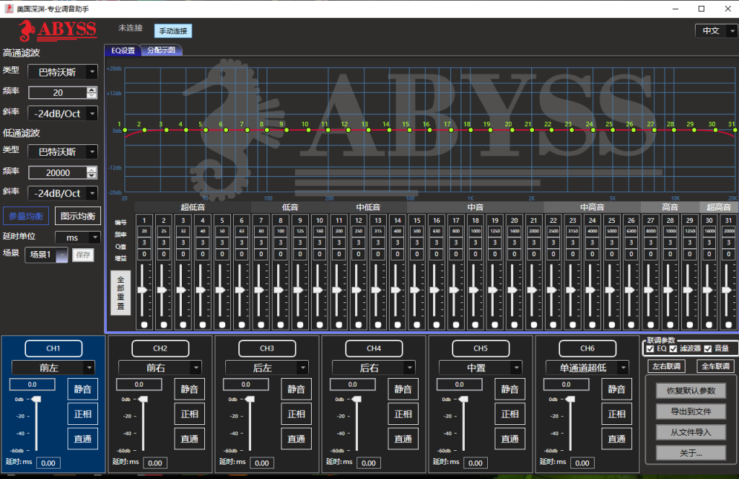This screenshot has width=739, height=479.
Task: Click the ABYSS seahorse logo
Action: (58, 30)
